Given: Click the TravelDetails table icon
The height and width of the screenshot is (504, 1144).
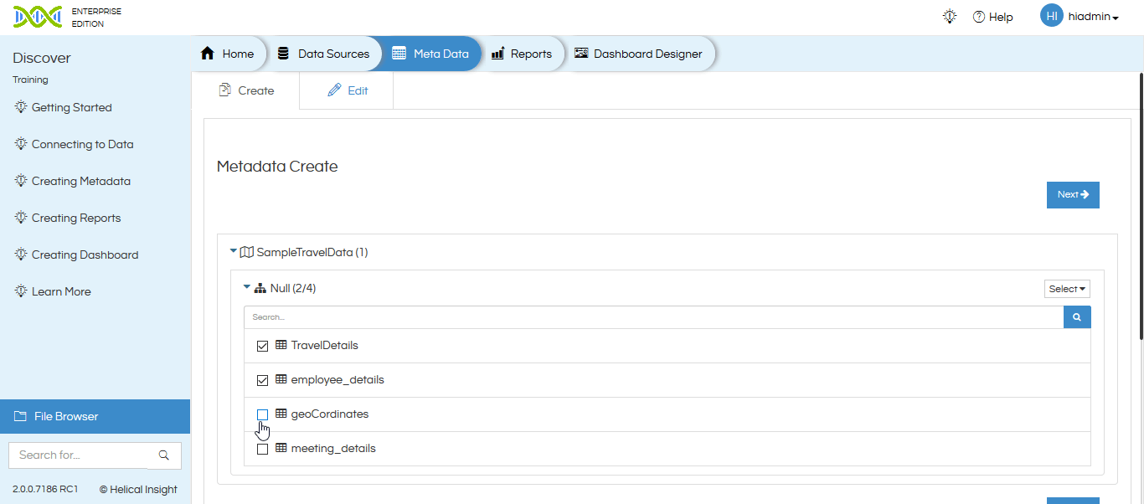Looking at the screenshot, I should [281, 345].
